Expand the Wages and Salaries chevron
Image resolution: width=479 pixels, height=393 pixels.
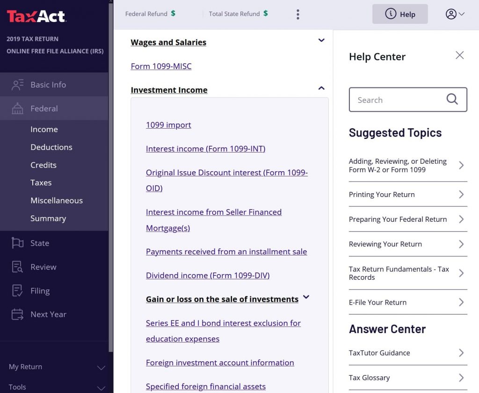pyautogui.click(x=321, y=40)
